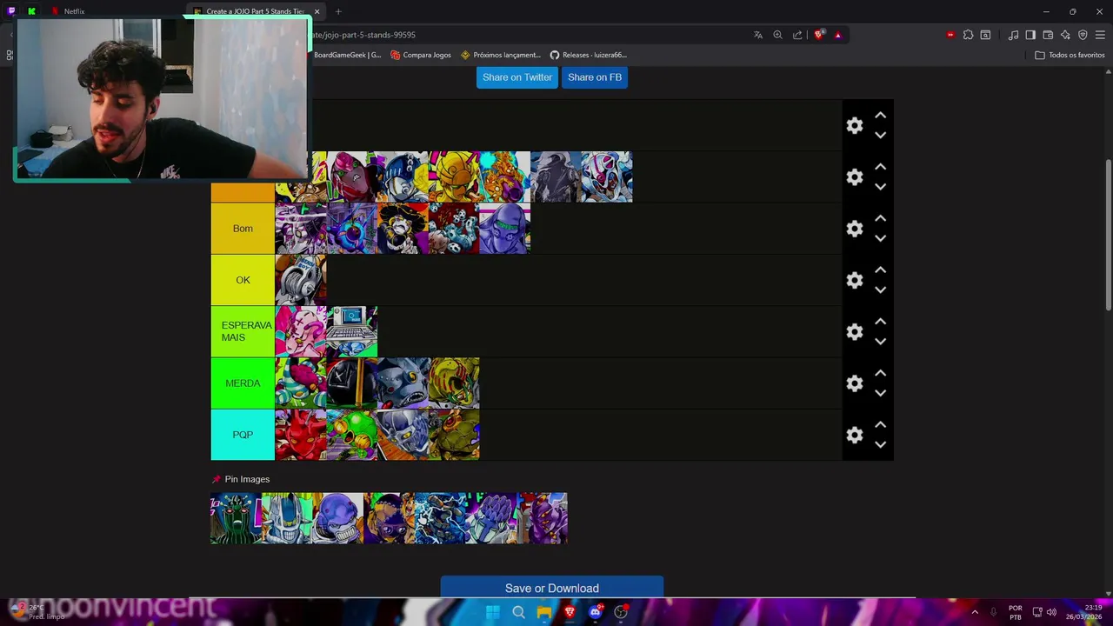The height and width of the screenshot is (626, 1113).
Task: Select the robot head image in OK row
Action: (301, 280)
